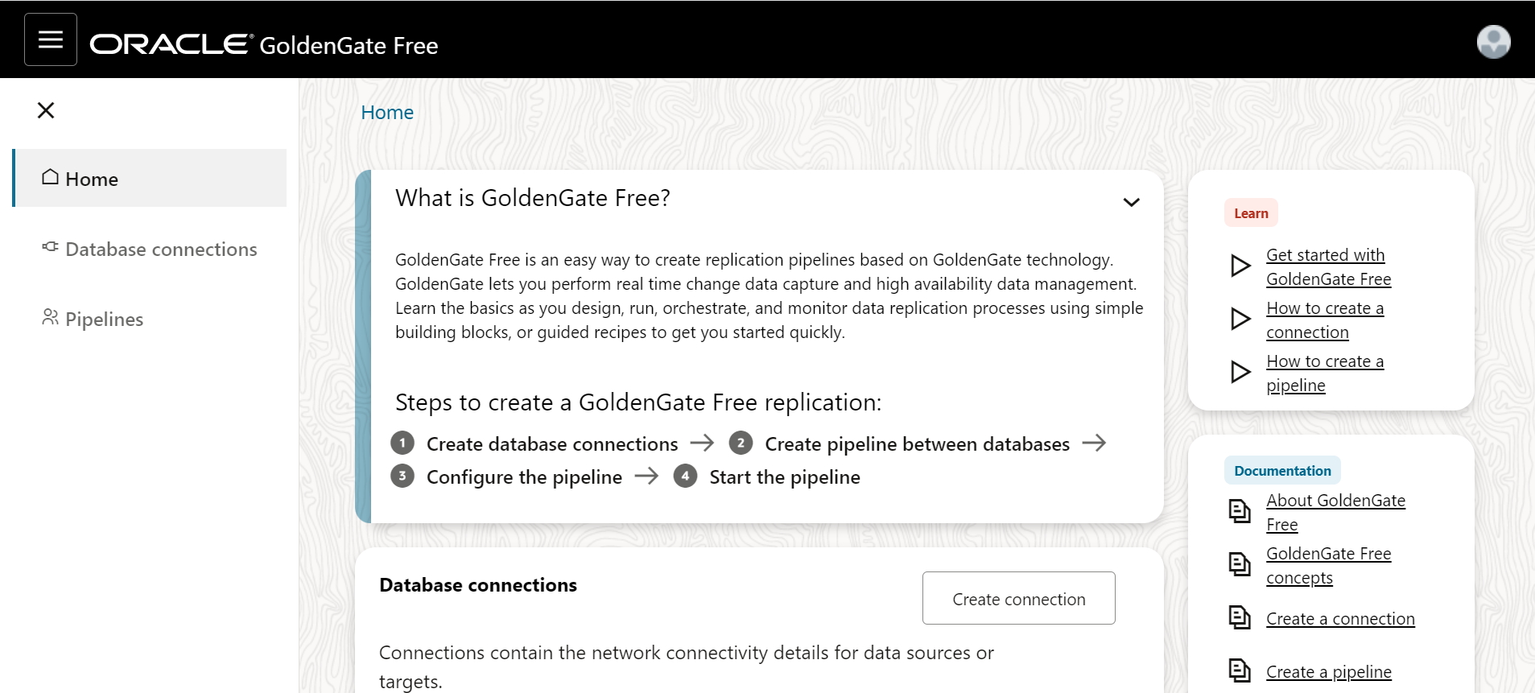Image resolution: width=1535 pixels, height=693 pixels.
Task: Click the play icon for pipeline tutorial
Action: point(1240,372)
